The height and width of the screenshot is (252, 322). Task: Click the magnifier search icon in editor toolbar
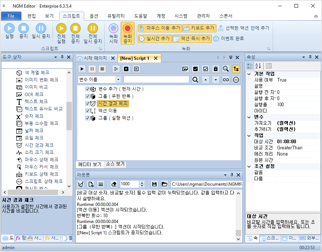(226, 69)
